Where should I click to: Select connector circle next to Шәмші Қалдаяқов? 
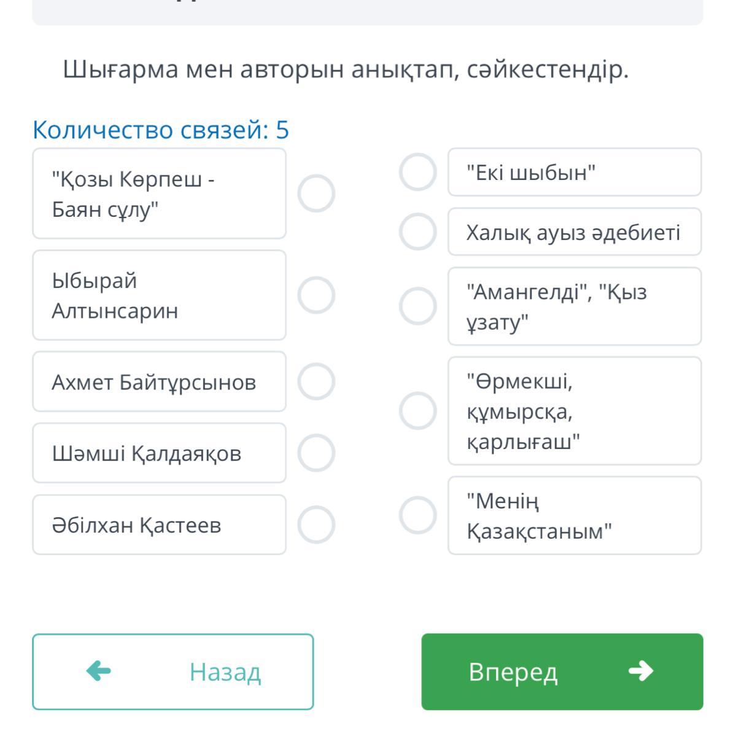pyautogui.click(x=316, y=453)
